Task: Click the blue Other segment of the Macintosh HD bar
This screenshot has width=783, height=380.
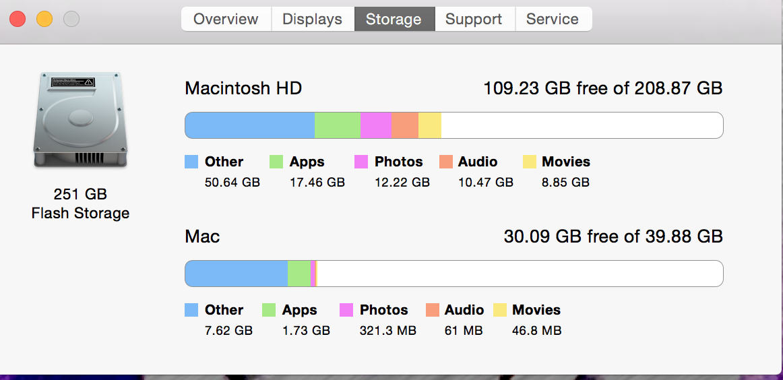Action: pos(250,125)
